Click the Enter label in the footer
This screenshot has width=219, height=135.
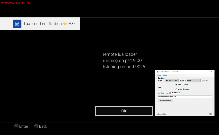click(x=24, y=126)
